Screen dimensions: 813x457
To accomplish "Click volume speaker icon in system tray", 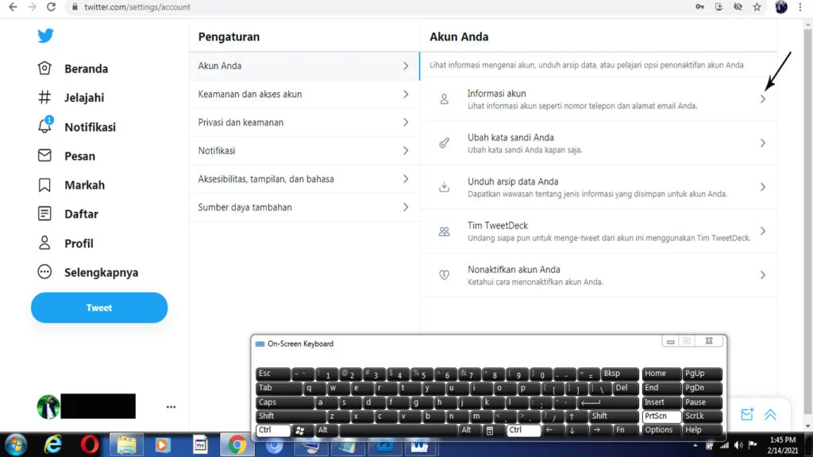I will coord(738,445).
